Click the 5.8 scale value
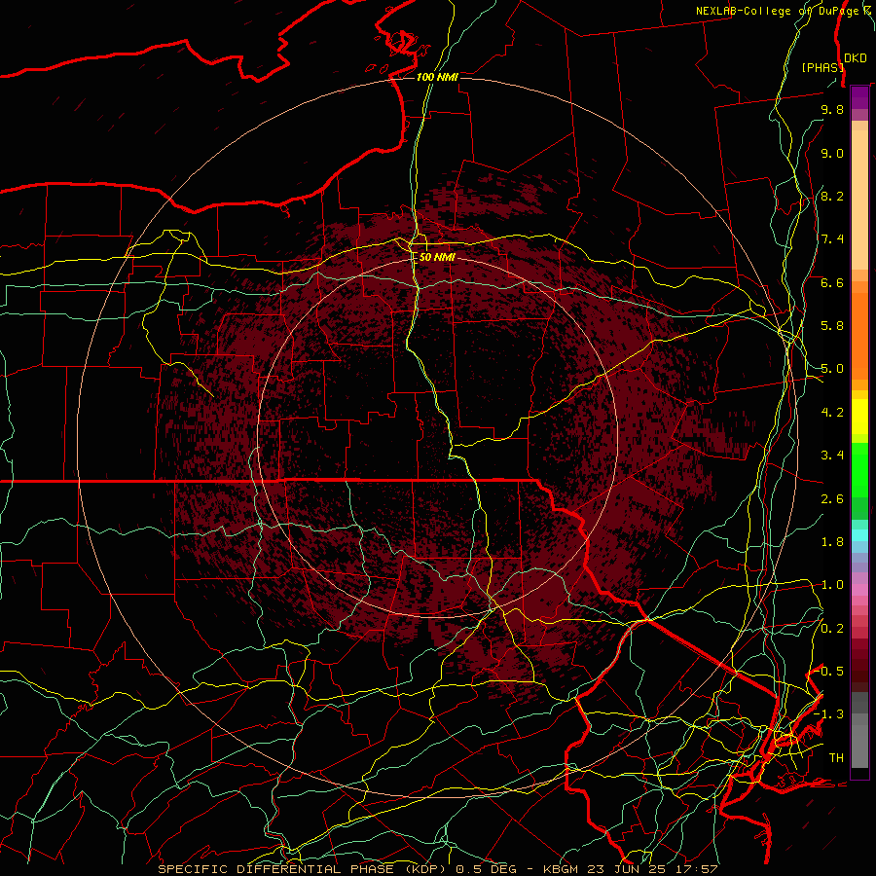The image size is (876, 876). point(832,326)
